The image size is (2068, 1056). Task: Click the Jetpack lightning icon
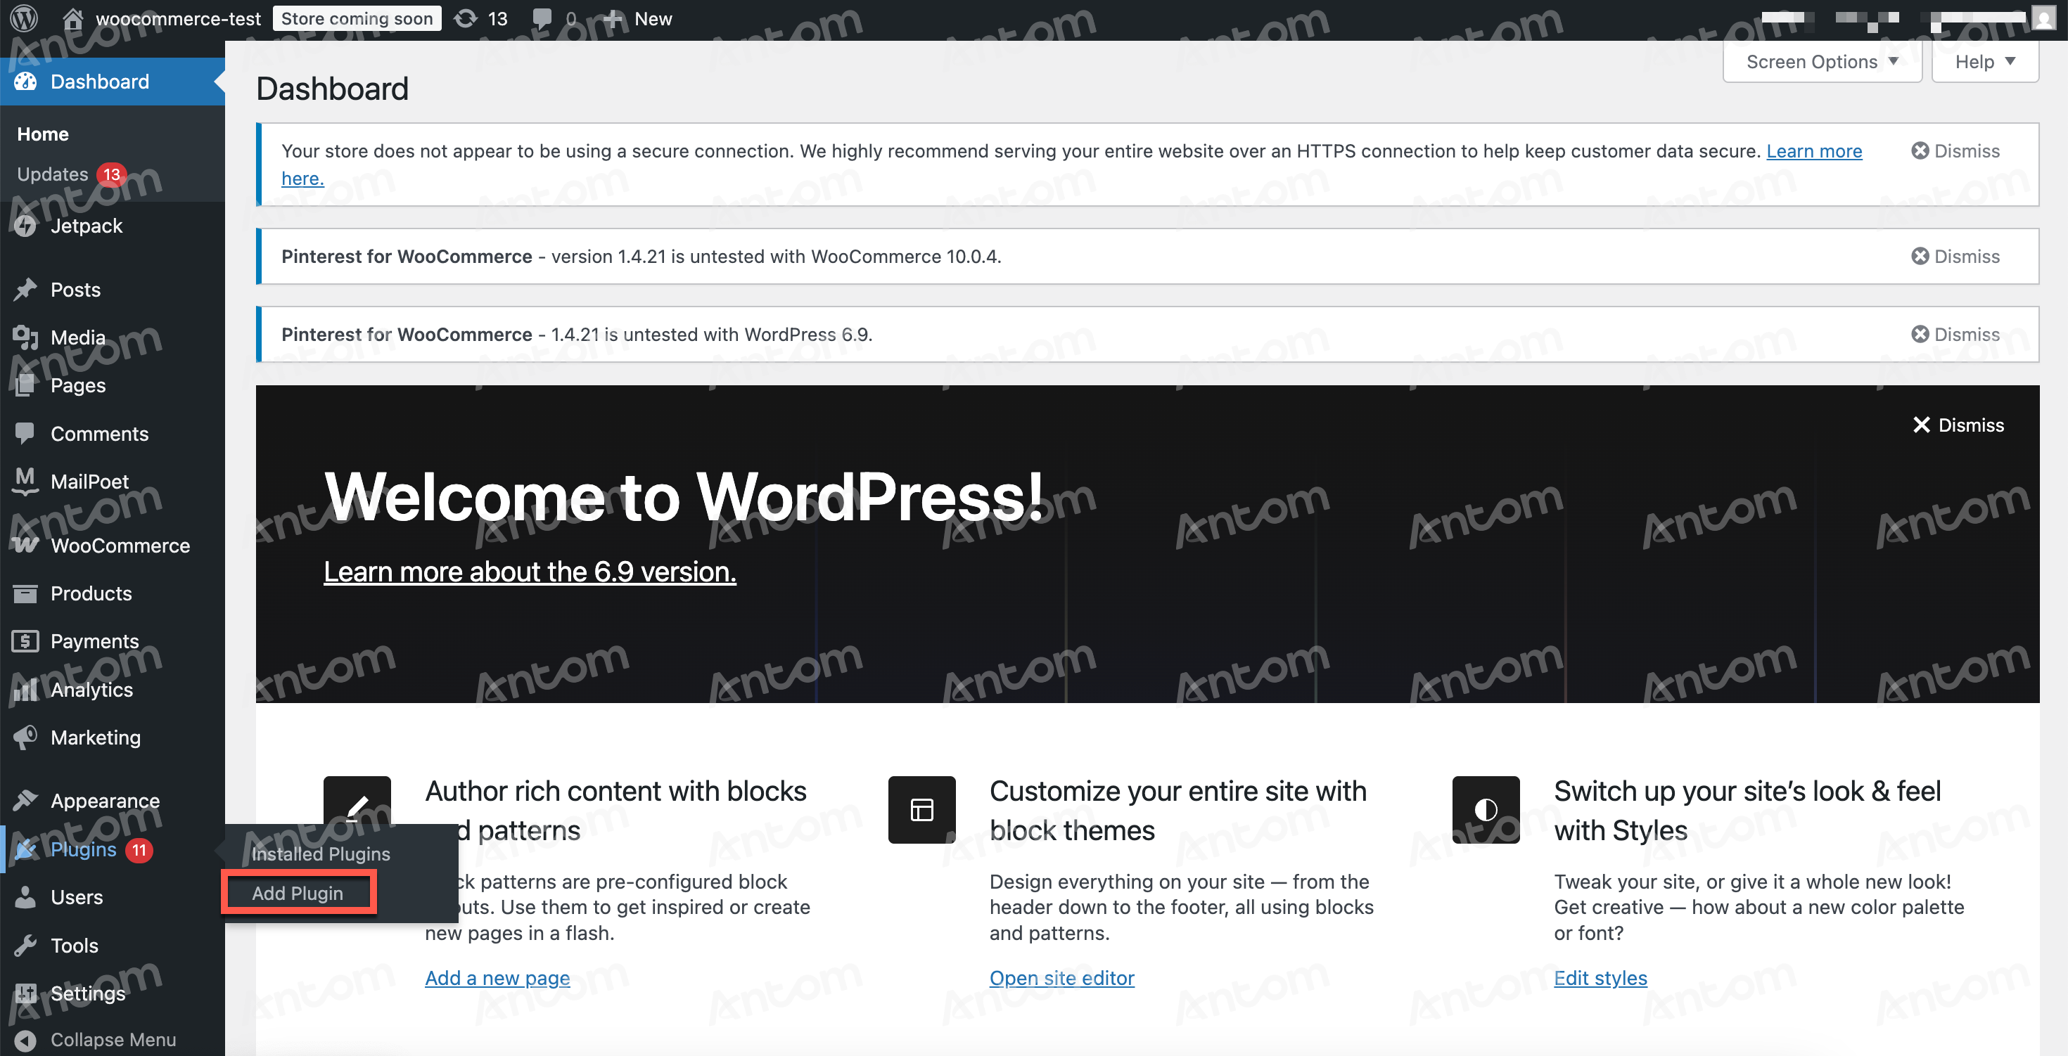tap(26, 226)
